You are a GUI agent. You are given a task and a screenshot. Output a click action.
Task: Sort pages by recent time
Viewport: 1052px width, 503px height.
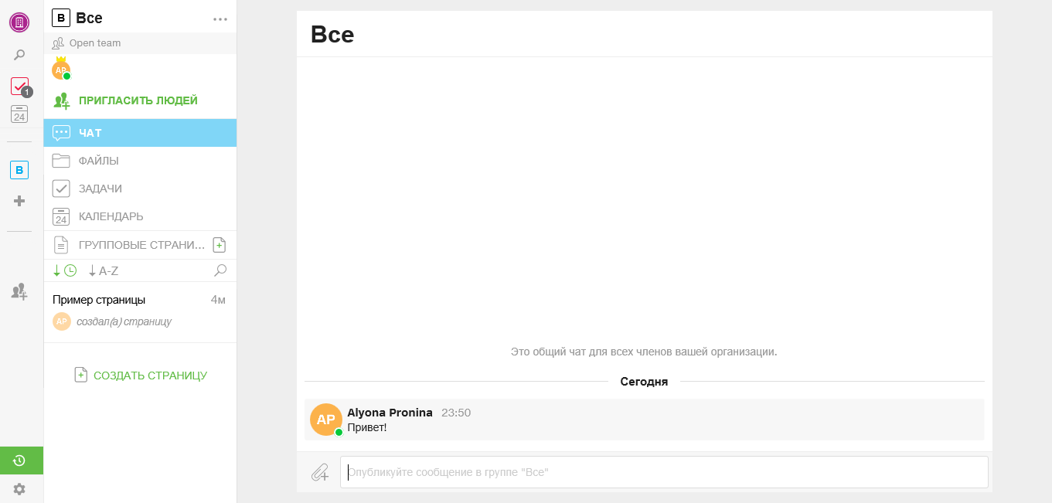coord(65,270)
